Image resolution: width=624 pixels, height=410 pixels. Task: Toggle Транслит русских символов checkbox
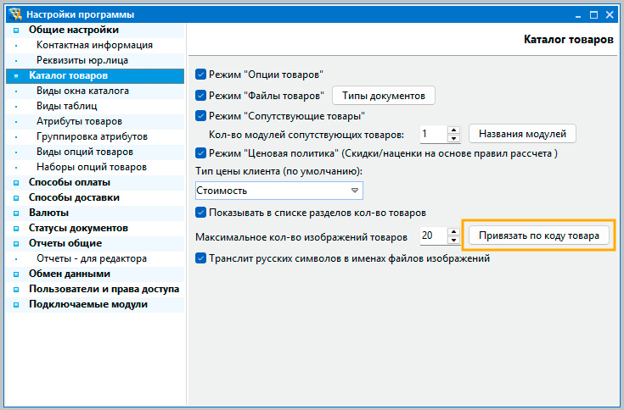pos(200,258)
